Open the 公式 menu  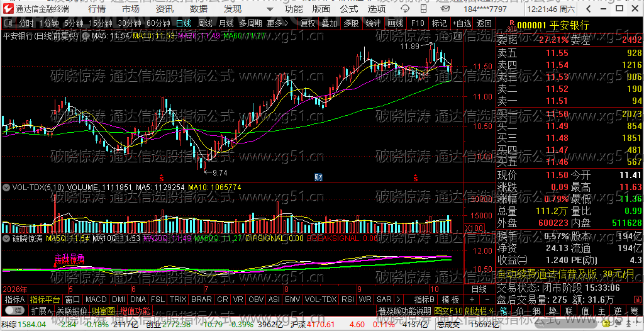pos(349,9)
